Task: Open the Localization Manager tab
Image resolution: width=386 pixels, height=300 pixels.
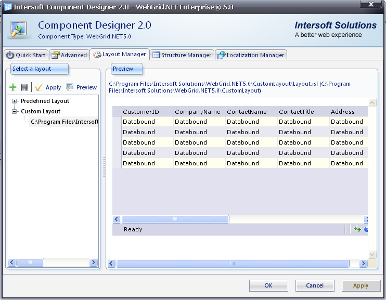Action: coord(251,55)
